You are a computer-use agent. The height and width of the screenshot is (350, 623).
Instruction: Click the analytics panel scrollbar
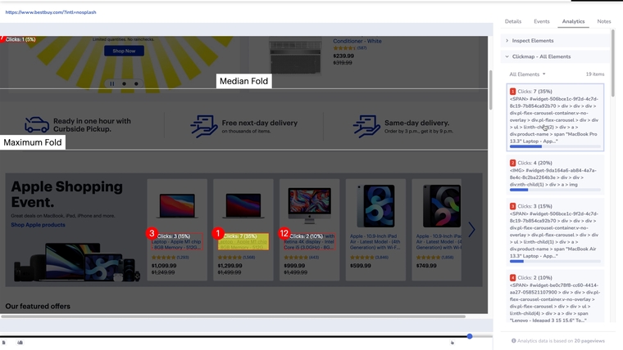pyautogui.click(x=612, y=63)
